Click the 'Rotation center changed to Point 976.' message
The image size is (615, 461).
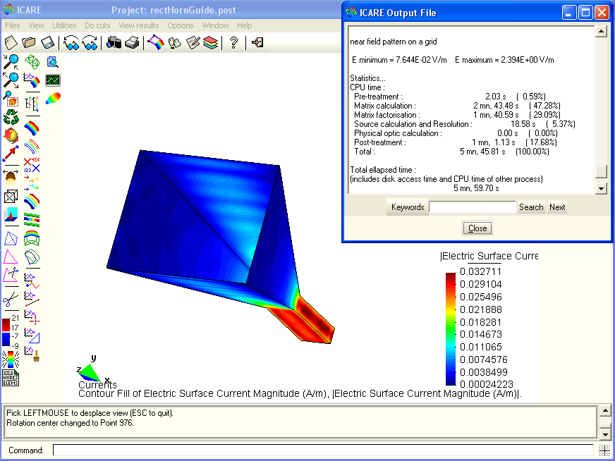coord(71,423)
